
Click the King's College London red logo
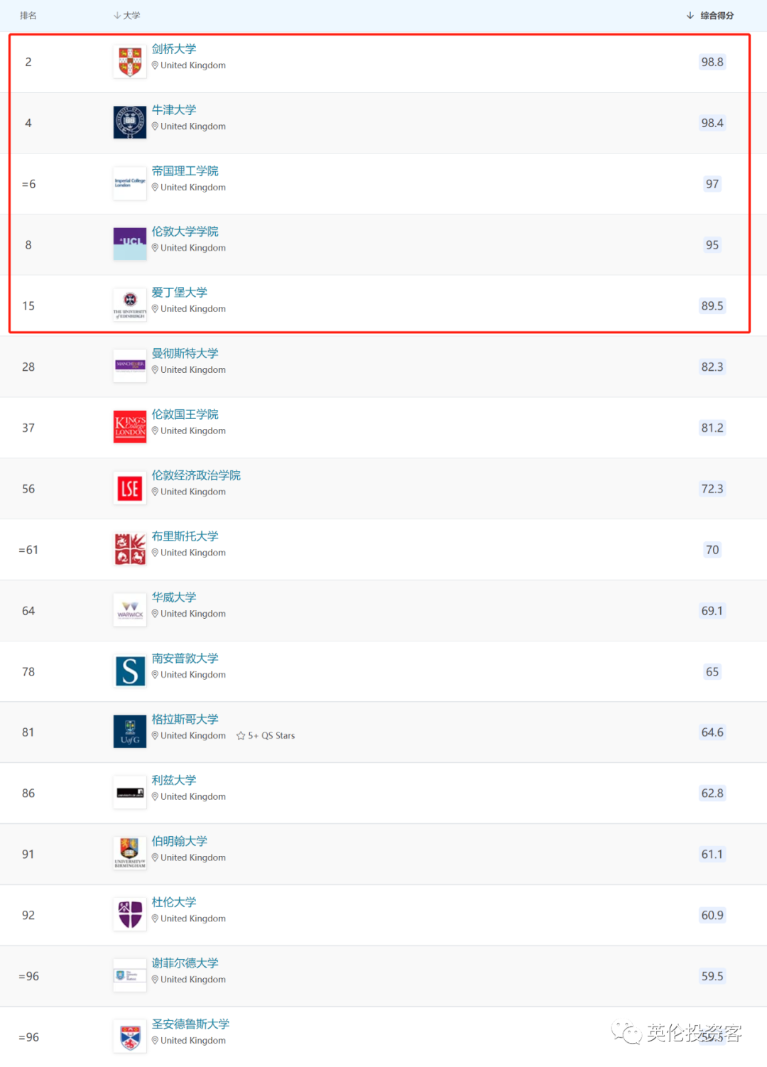click(x=130, y=428)
